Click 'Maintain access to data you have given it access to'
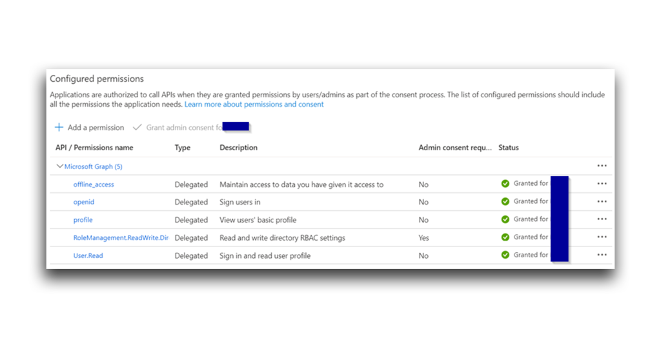 coord(301,184)
